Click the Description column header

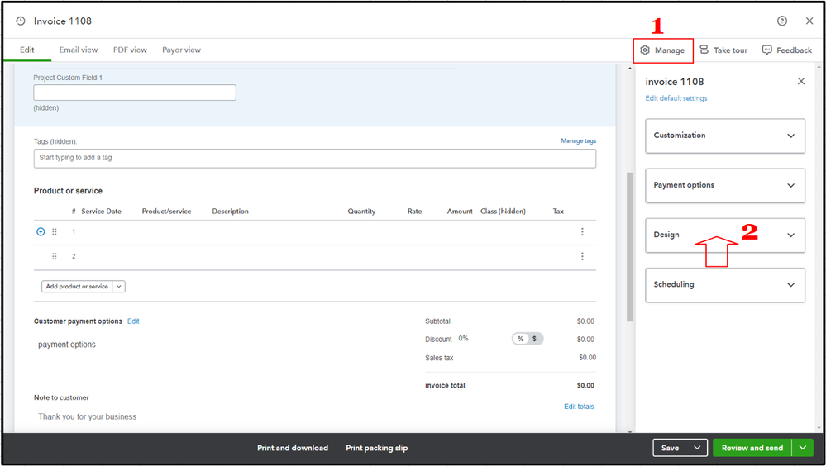(230, 212)
